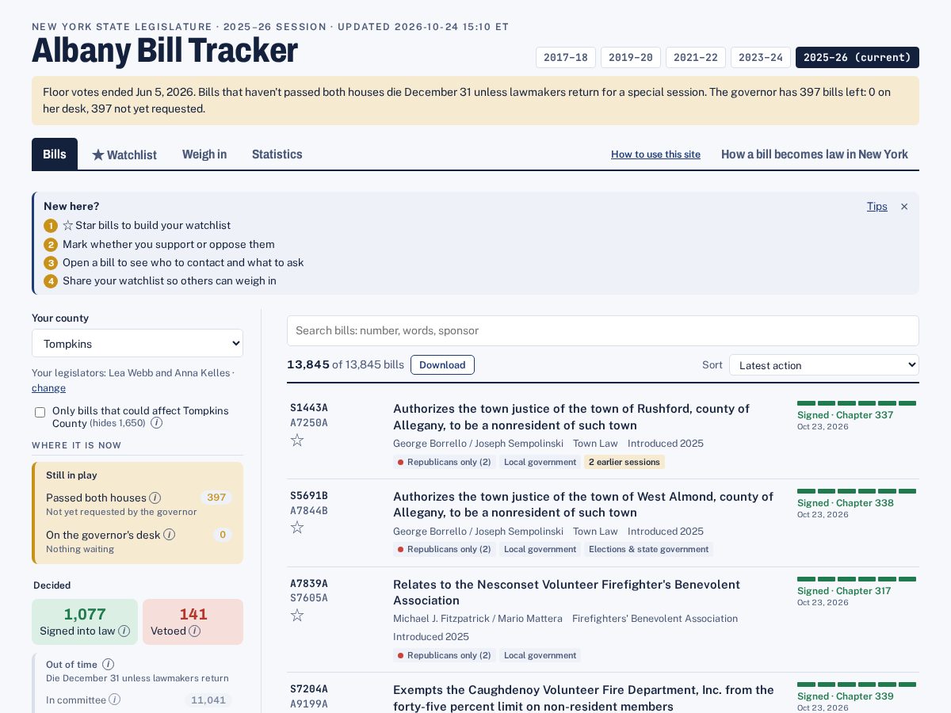Show info about Signed into law
Viewport: 951px width, 713px height.
click(x=124, y=631)
